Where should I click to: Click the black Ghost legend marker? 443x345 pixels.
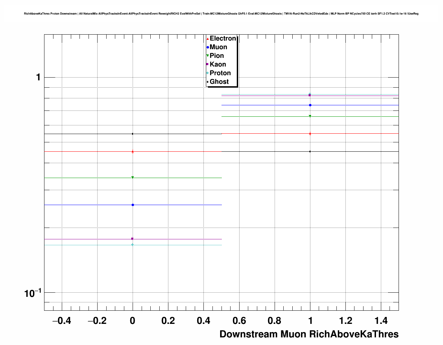pyautogui.click(x=208, y=82)
